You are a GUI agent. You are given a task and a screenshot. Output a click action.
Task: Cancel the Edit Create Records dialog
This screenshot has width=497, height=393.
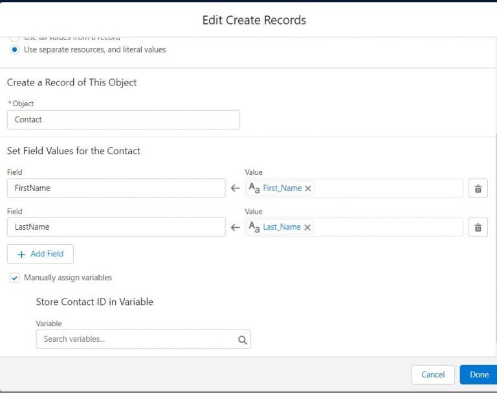coord(433,374)
